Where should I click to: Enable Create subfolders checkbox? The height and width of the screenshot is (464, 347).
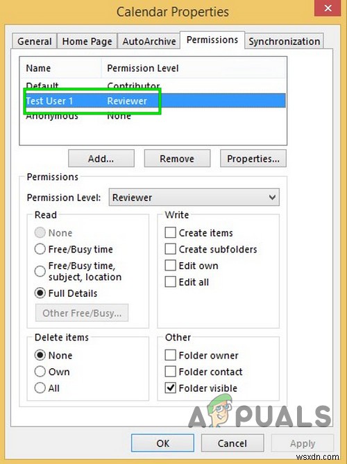tap(170, 249)
